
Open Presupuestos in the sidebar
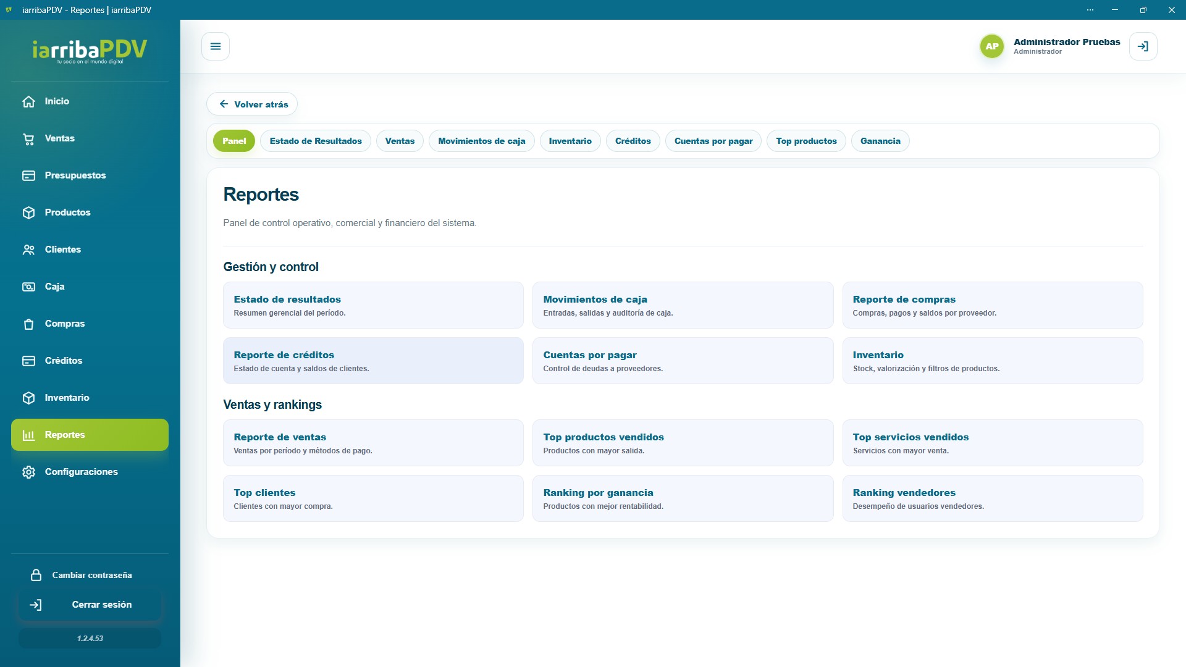pos(90,175)
